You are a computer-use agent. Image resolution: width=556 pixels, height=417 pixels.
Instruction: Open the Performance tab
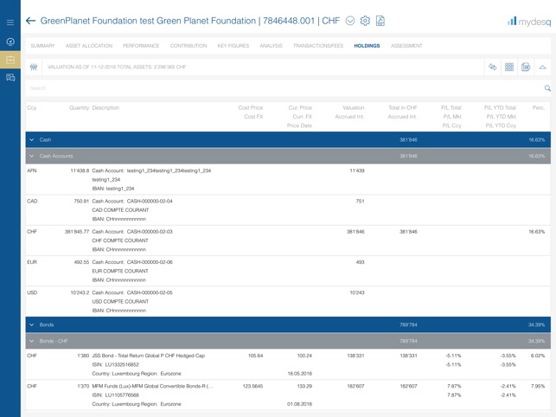[x=141, y=46]
